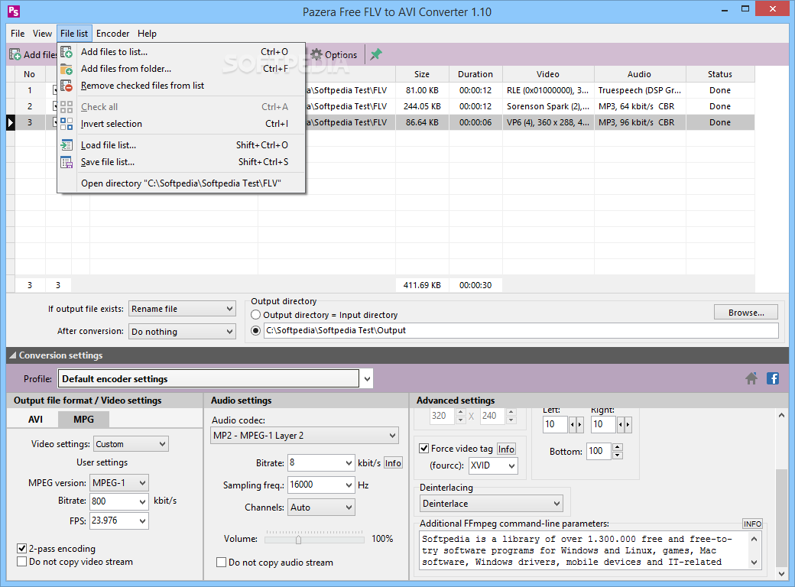Open the View menu
The image size is (795, 587).
[42, 34]
